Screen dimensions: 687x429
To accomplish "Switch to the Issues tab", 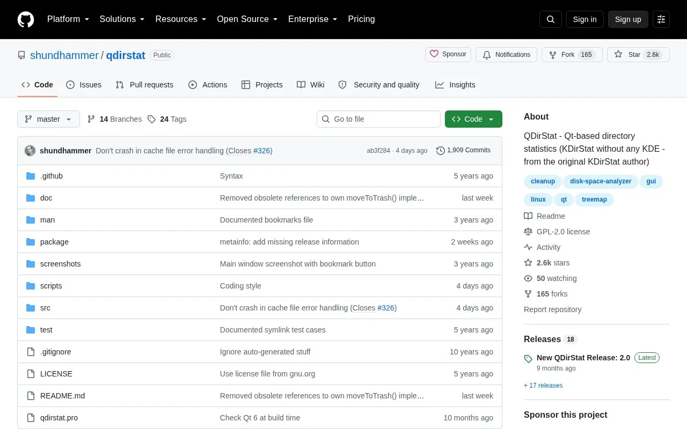I will point(84,85).
